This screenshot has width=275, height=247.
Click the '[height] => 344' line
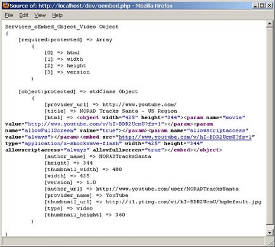click(68, 163)
